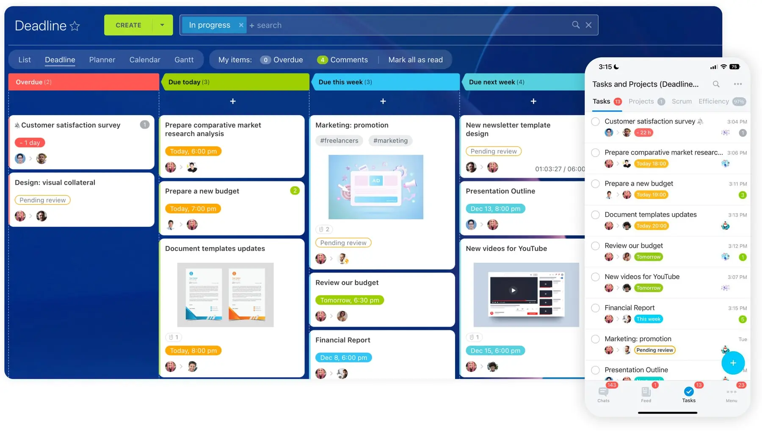Tap the floating plus button to add task
The height and width of the screenshot is (431, 762).
733,363
